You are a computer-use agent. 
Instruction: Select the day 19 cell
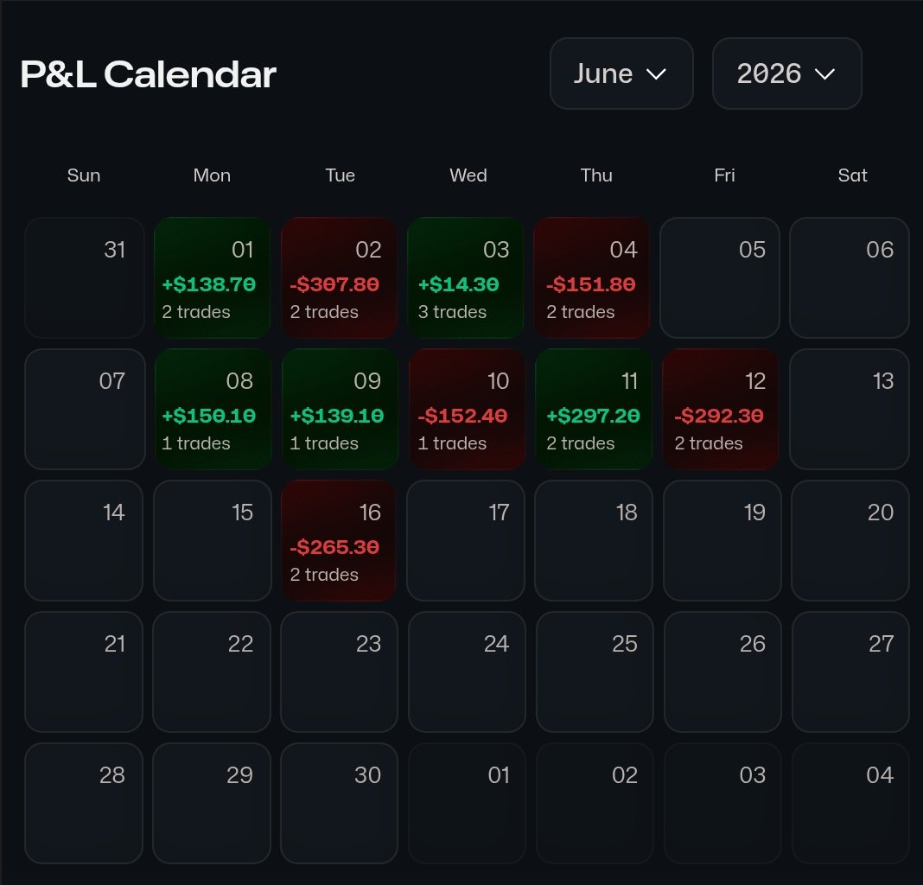tap(722, 540)
